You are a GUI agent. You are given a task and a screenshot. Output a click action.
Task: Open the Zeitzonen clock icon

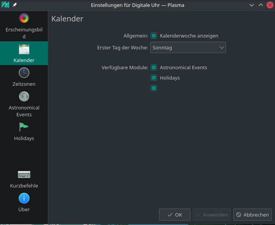pyautogui.click(x=24, y=73)
